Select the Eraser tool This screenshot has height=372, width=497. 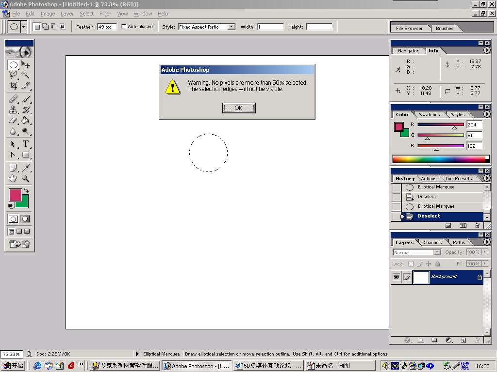pyautogui.click(x=13, y=121)
